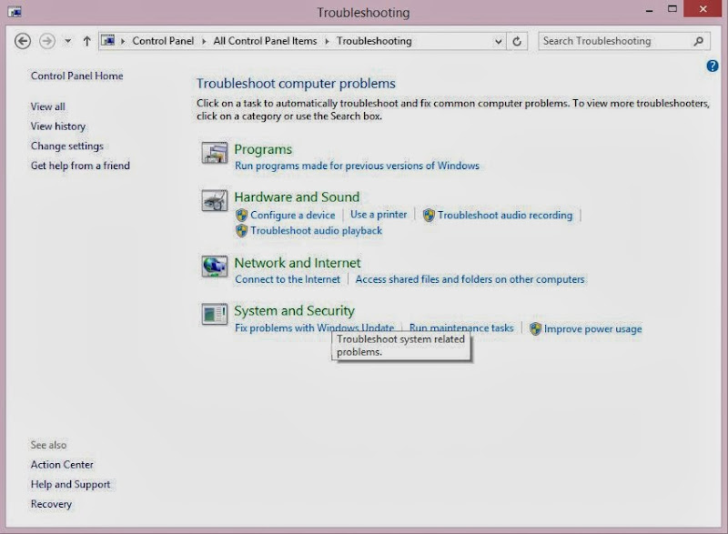Image resolution: width=728 pixels, height=534 pixels.
Task: Open Control Panel Home
Action: (x=77, y=76)
